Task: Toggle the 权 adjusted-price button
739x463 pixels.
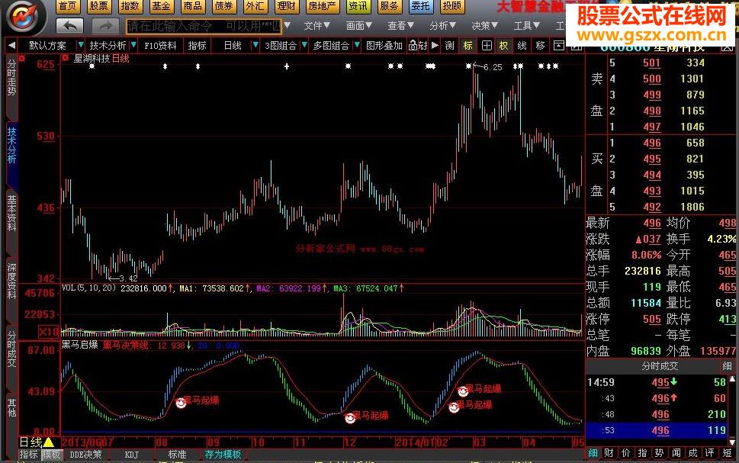Action: pyautogui.click(x=504, y=45)
